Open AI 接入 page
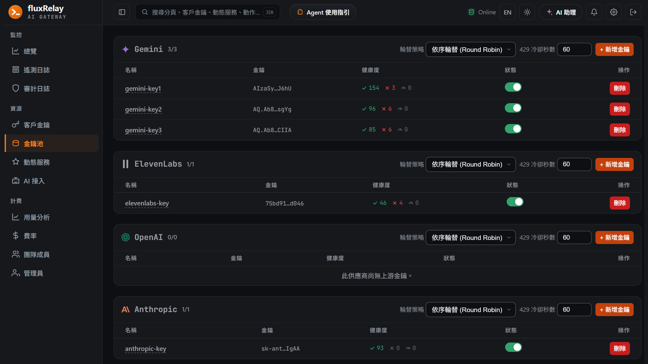The width and height of the screenshot is (648, 364). (51, 181)
